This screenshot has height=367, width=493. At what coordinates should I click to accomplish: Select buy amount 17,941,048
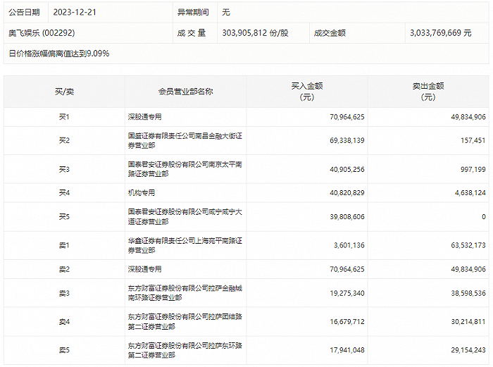pos(347,350)
